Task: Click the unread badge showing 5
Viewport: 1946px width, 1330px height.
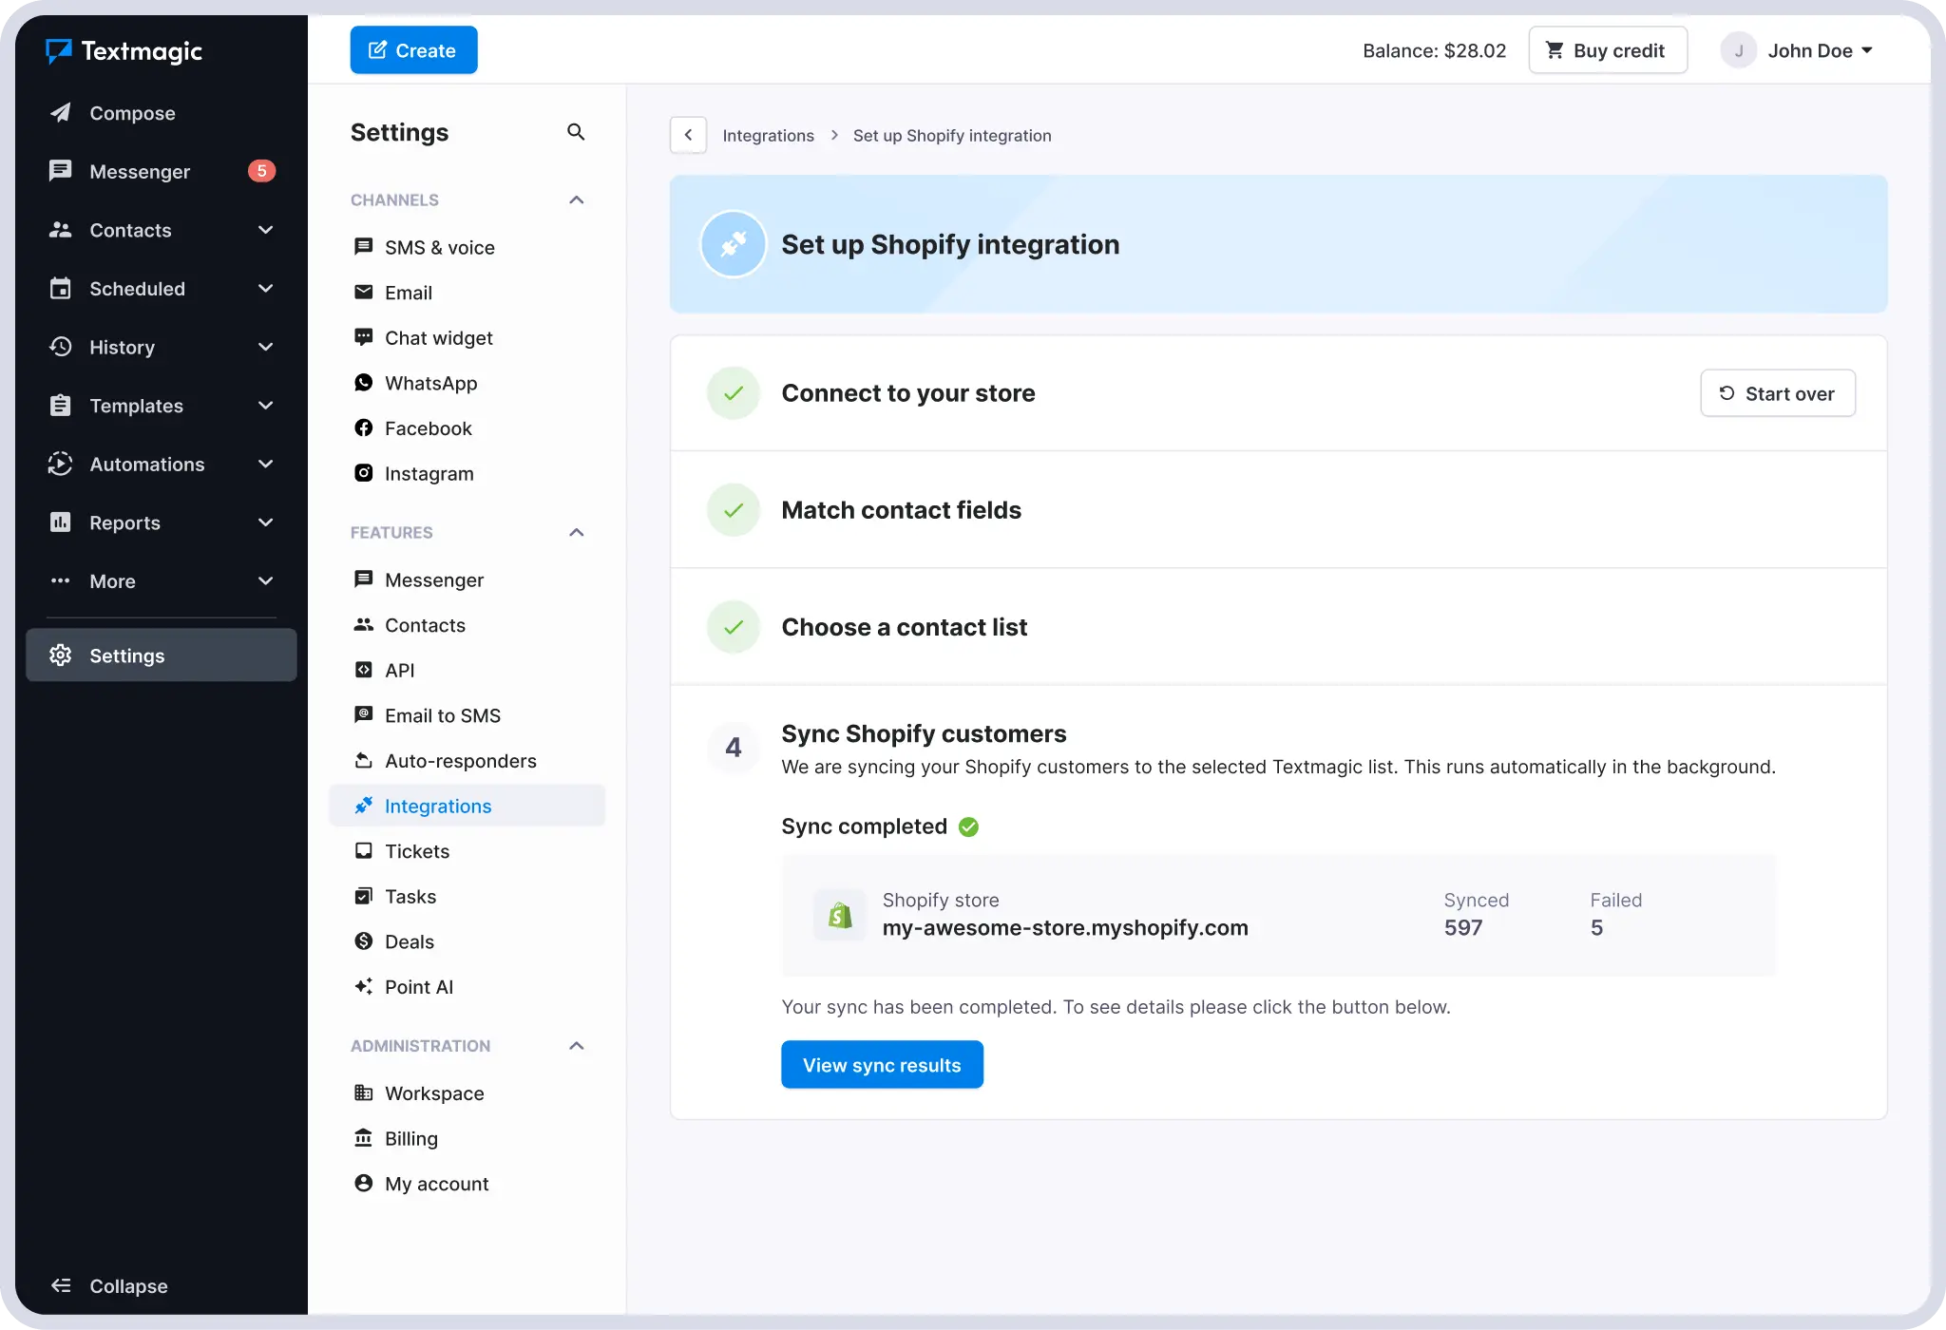Action: pos(262,171)
